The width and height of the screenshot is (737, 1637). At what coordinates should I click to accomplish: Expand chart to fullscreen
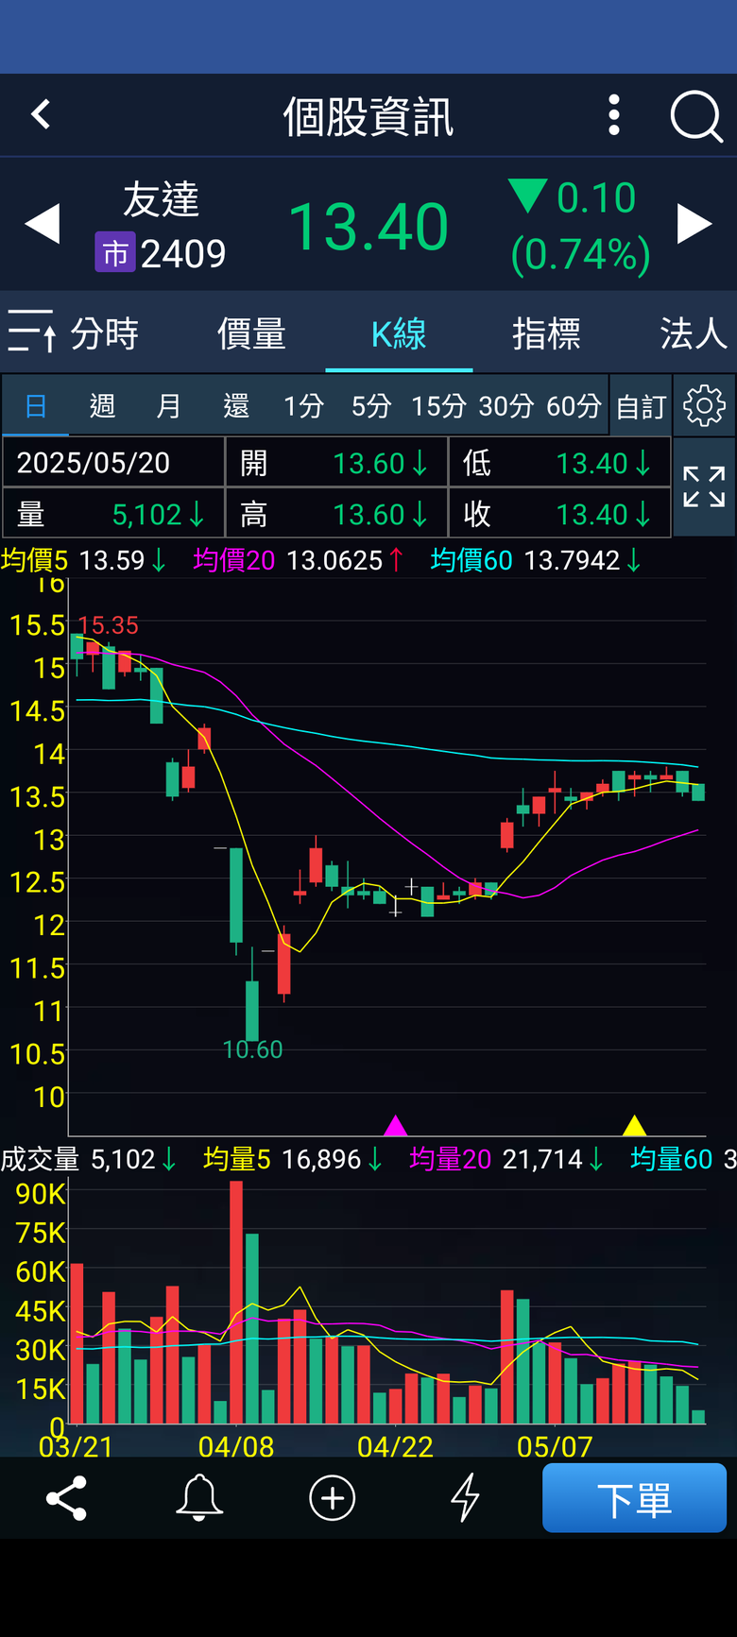point(704,487)
